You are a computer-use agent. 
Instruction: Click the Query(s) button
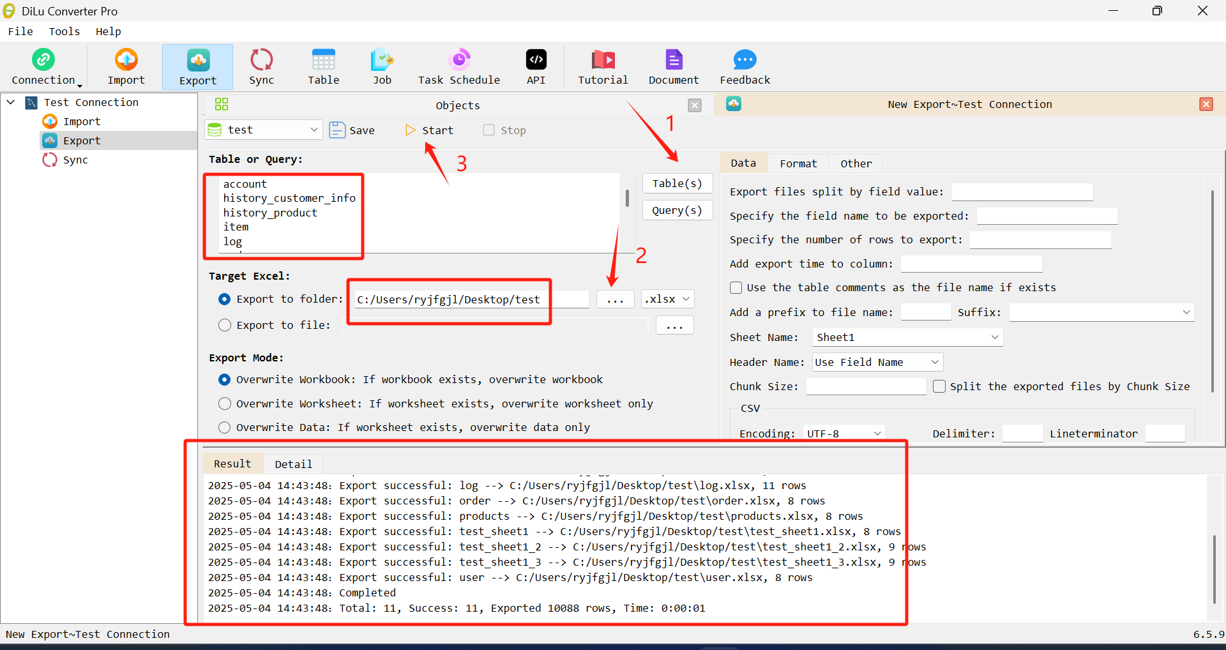point(677,210)
